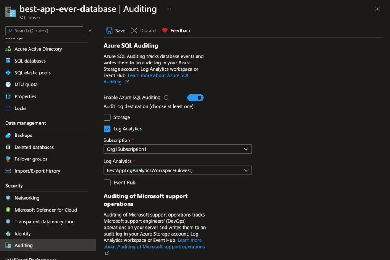This screenshot has width=390, height=260.
Task: Click the Networking shield icon
Action: [x=8, y=198]
